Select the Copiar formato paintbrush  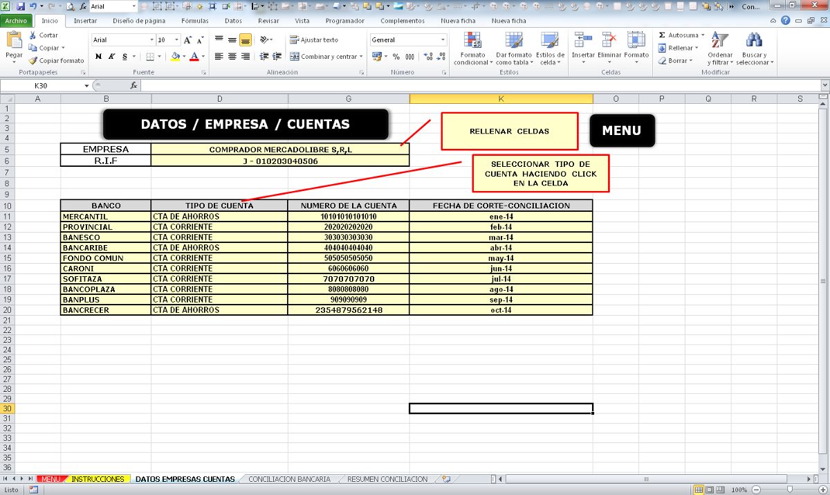click(33, 60)
